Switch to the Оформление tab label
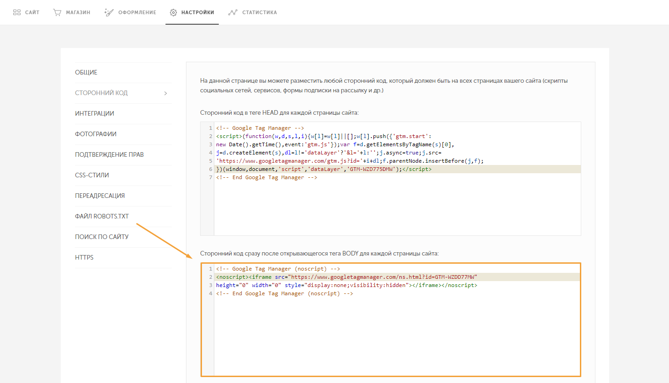Screen dimensions: 669x383 (x=137, y=12)
